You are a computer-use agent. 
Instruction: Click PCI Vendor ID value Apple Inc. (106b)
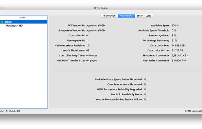point(96,26)
